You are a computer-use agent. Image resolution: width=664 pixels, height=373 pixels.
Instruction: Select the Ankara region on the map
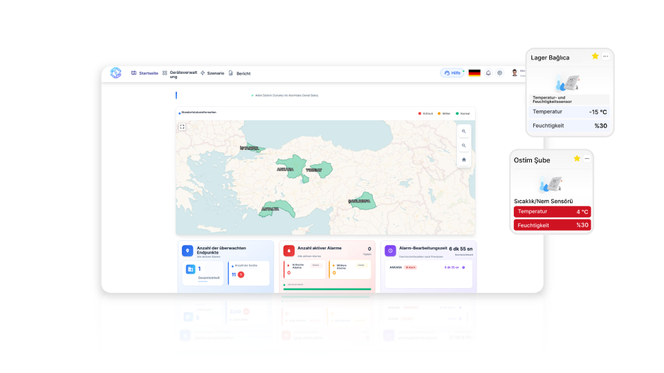(x=292, y=166)
